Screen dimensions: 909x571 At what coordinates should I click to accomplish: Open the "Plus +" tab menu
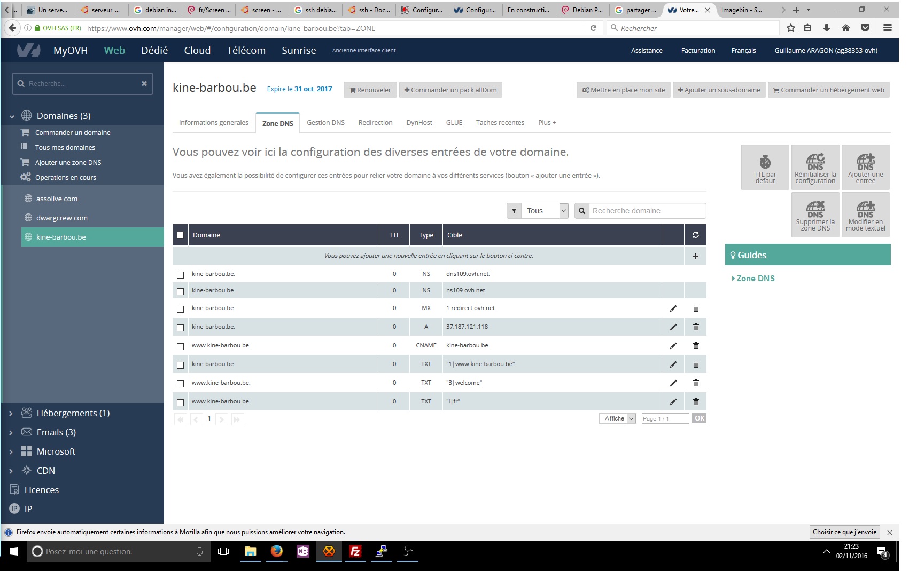[x=547, y=123]
